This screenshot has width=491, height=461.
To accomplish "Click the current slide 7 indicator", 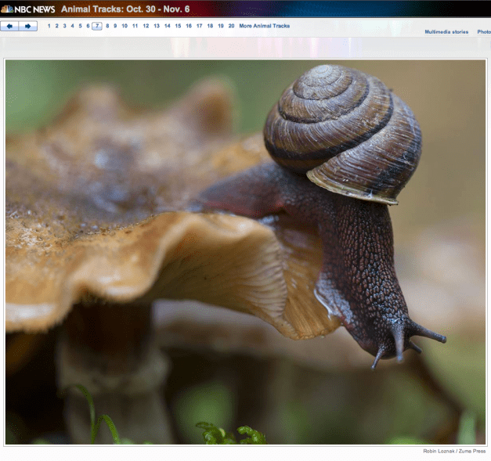I will click(x=97, y=26).
